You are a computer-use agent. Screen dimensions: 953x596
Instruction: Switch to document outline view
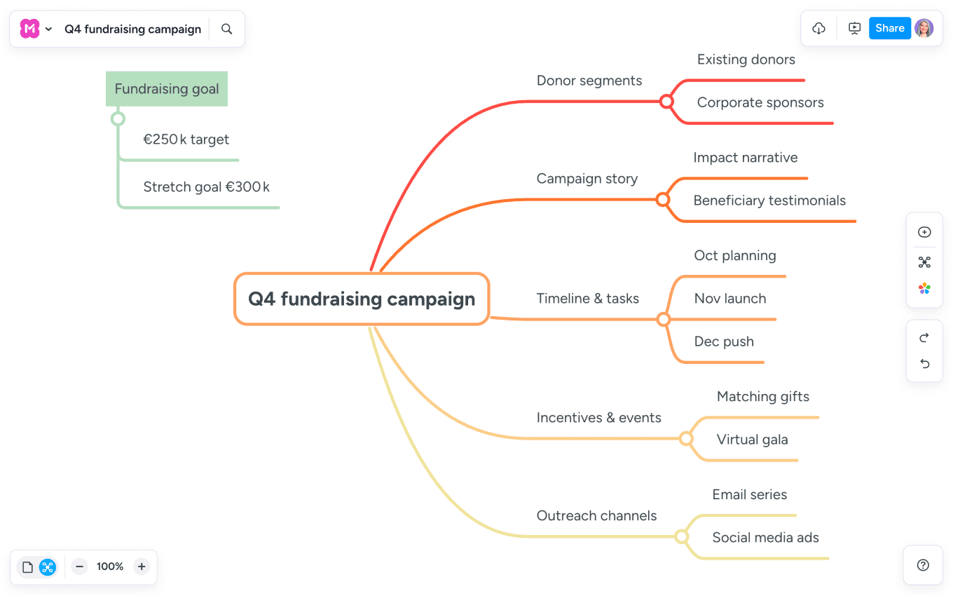28,567
